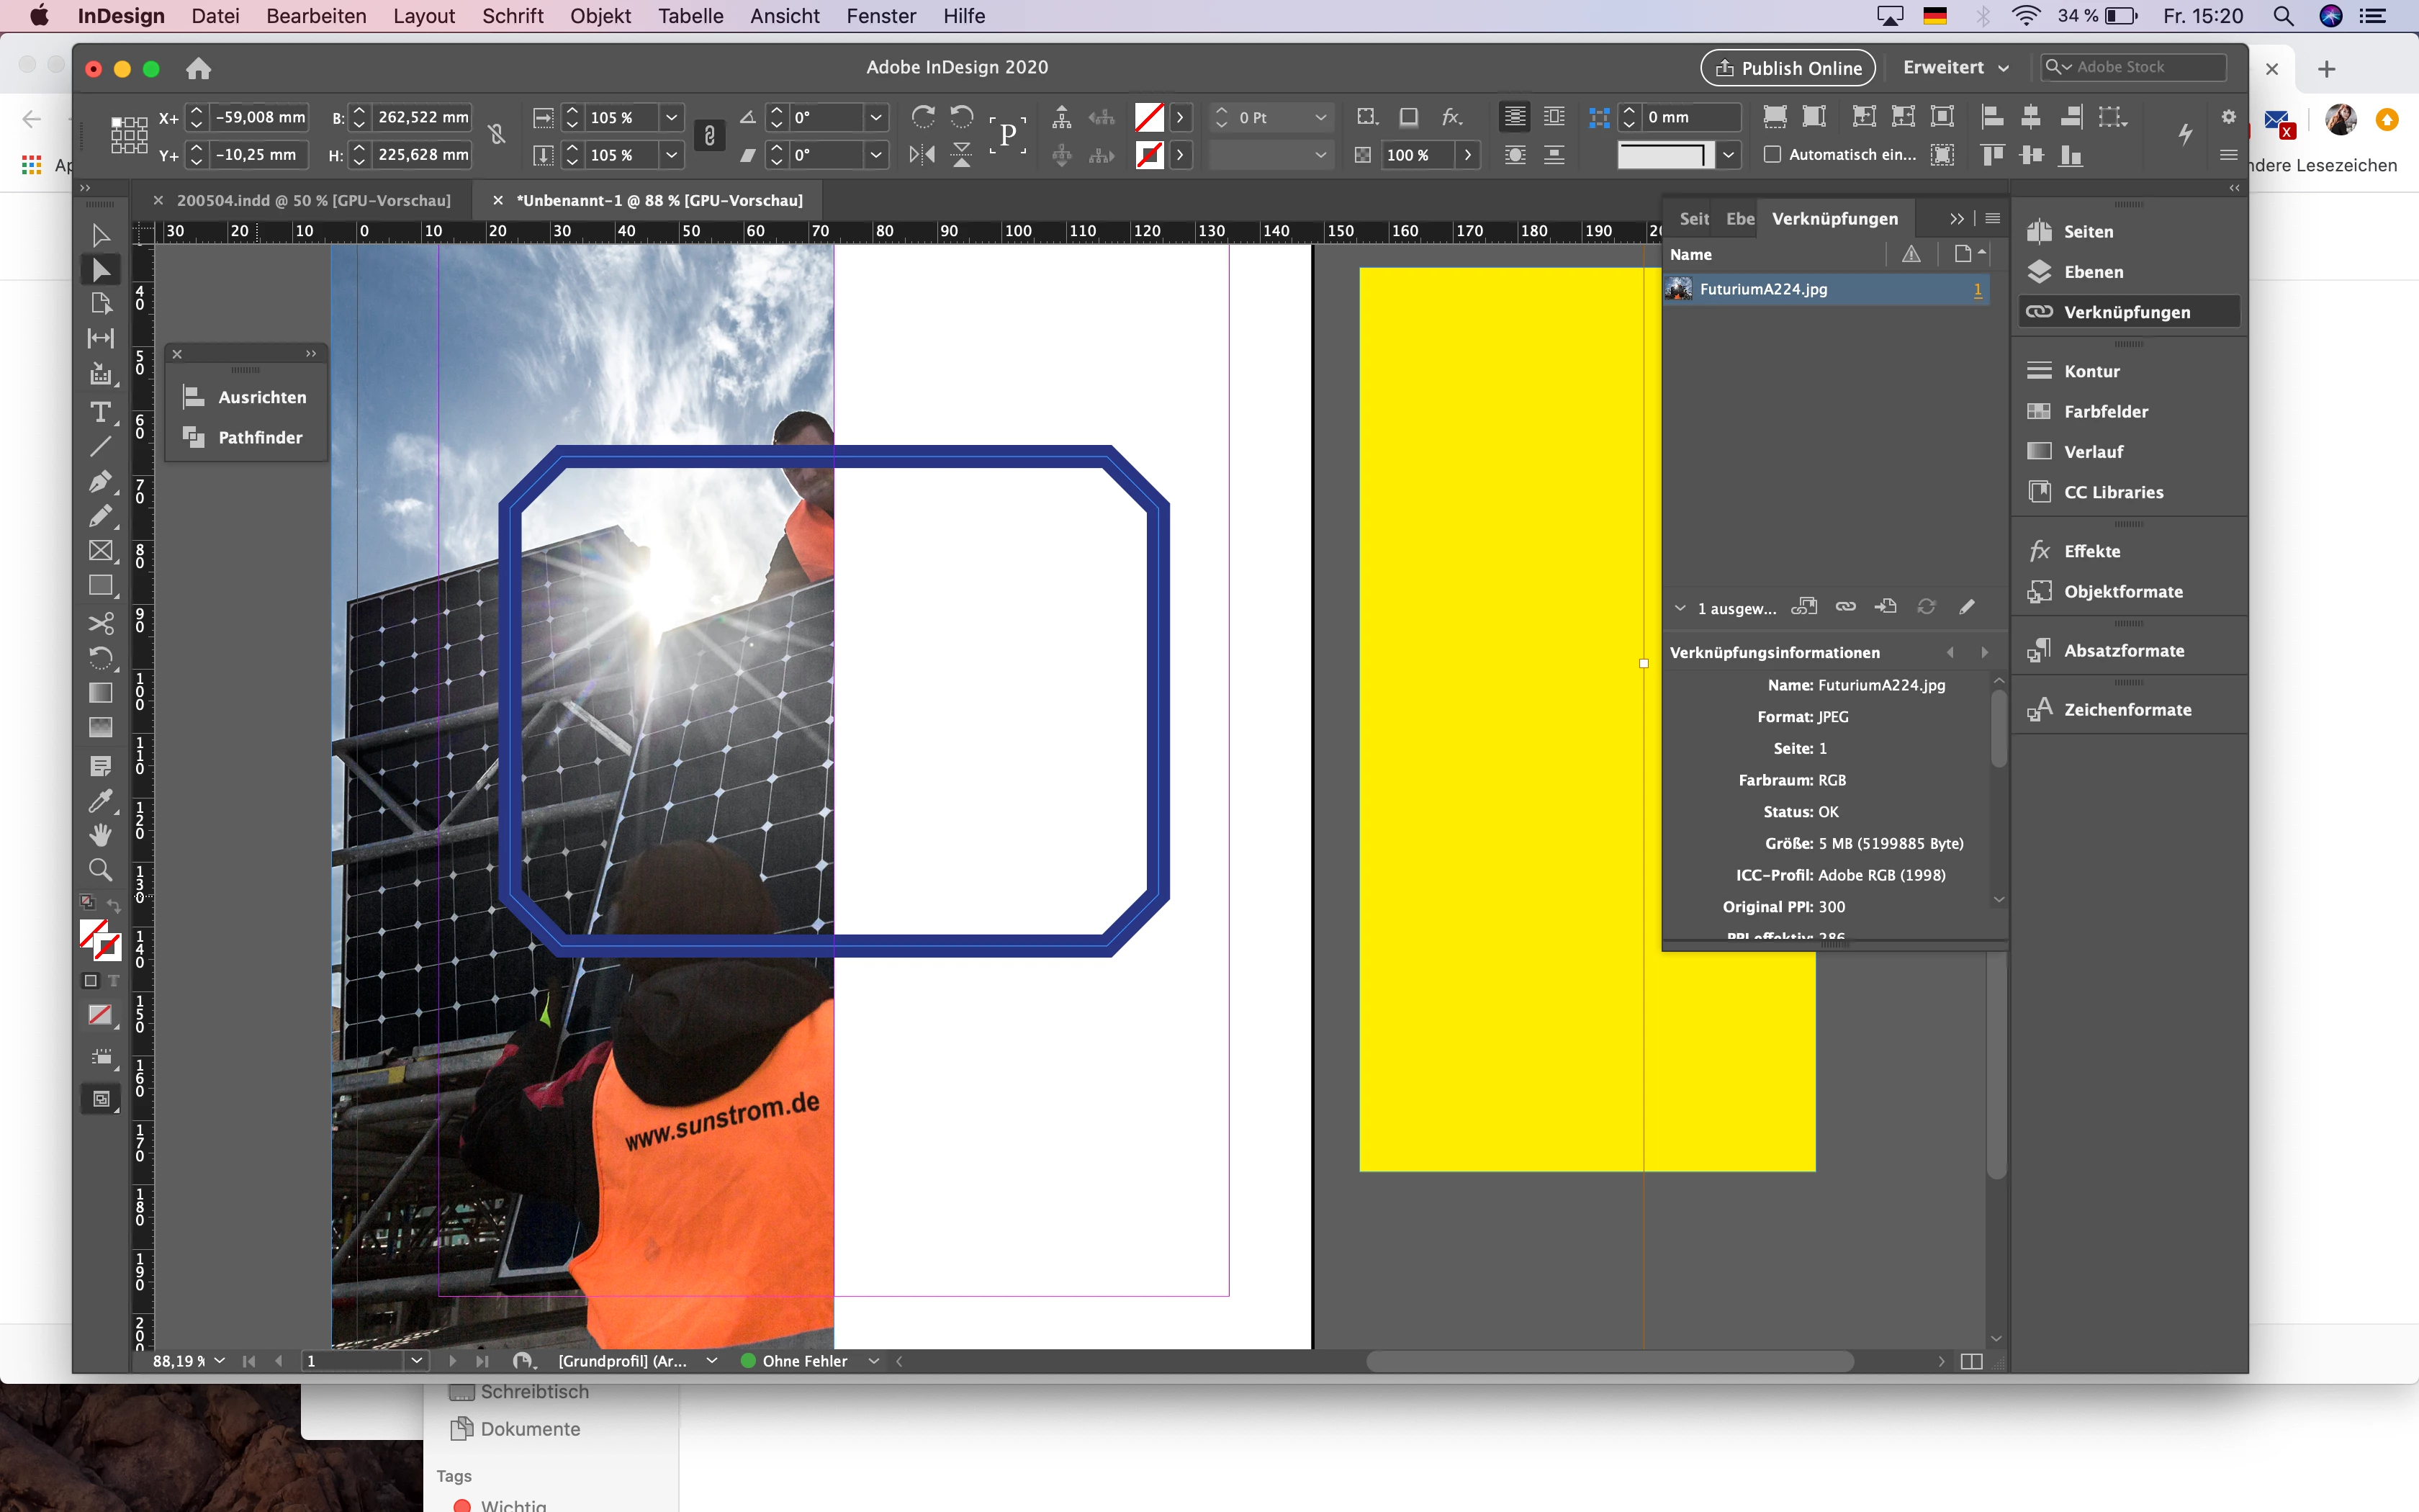Toggle constrain proportions for width and height
2419x1512 pixels.
click(497, 135)
